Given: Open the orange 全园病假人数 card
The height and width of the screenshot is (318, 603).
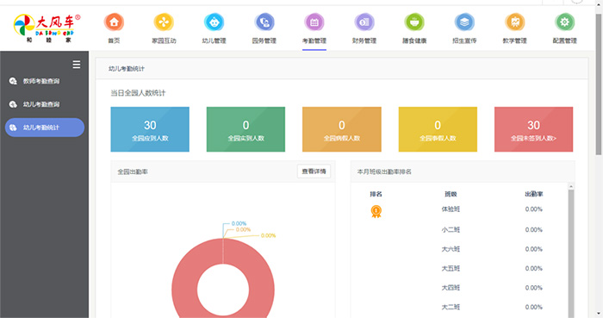Looking at the screenshot, I should pyautogui.click(x=341, y=129).
